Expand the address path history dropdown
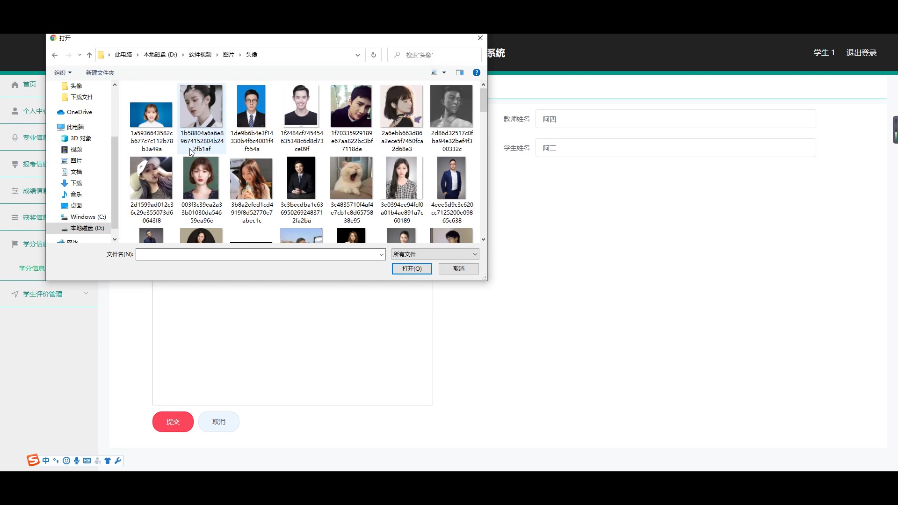Screen dimensions: 898x505 (358, 55)
